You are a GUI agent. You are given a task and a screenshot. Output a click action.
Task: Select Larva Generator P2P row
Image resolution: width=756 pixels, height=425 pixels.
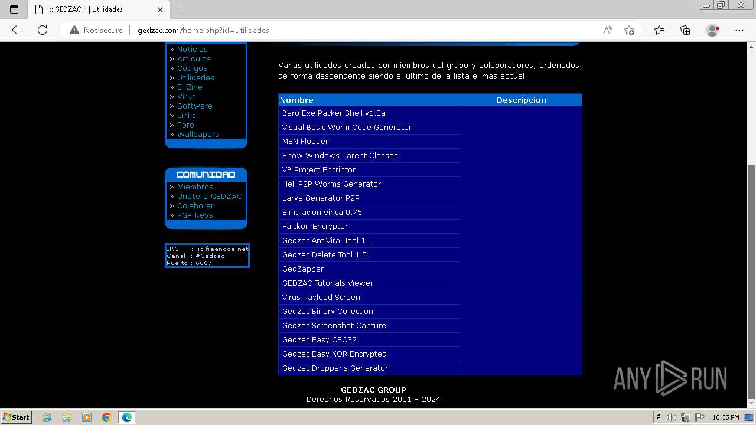tap(369, 198)
